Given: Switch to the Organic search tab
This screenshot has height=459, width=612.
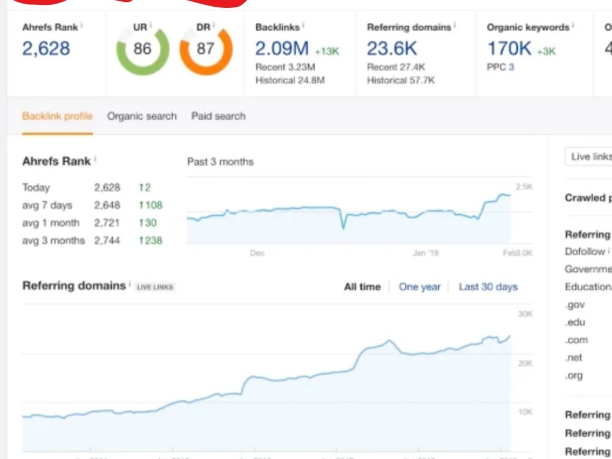Looking at the screenshot, I should tap(142, 116).
